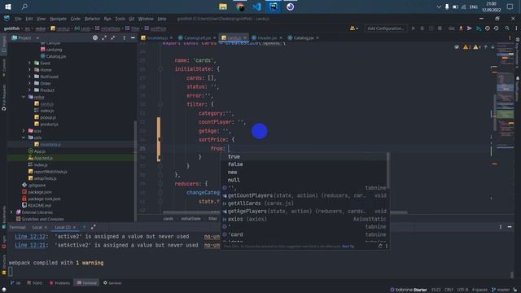Open the Tools menu
The height and width of the screenshot is (293, 521).
click(x=120, y=19)
